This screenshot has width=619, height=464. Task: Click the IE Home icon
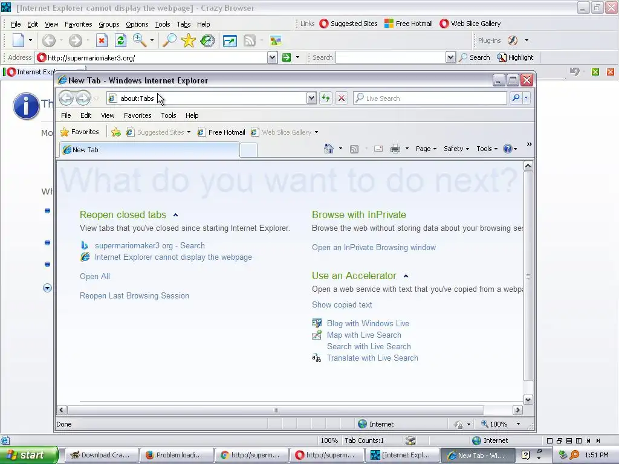click(x=328, y=149)
